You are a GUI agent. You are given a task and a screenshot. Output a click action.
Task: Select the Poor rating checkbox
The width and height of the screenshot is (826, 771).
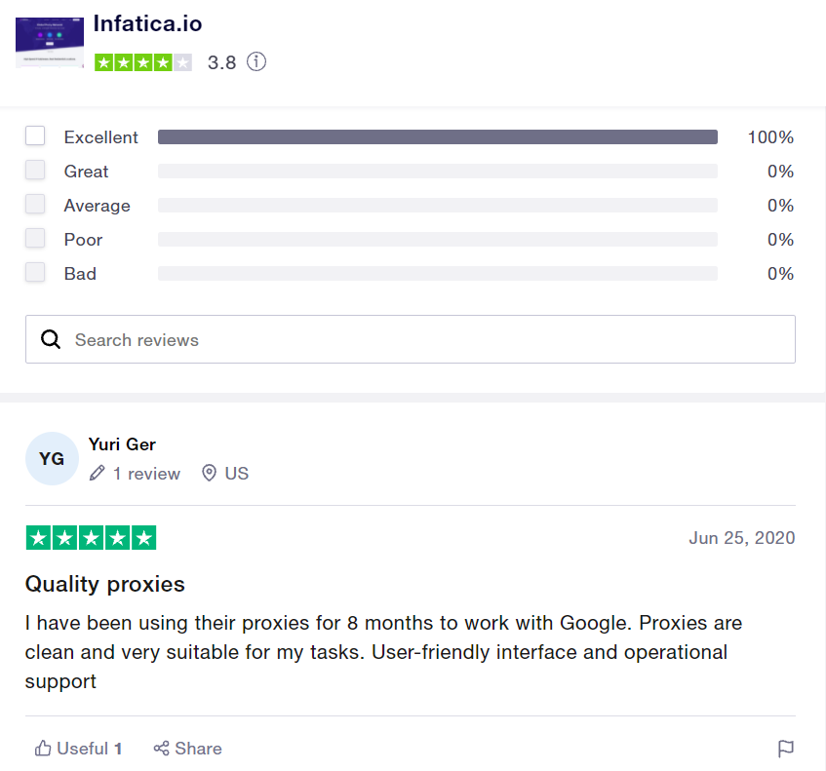pos(35,239)
